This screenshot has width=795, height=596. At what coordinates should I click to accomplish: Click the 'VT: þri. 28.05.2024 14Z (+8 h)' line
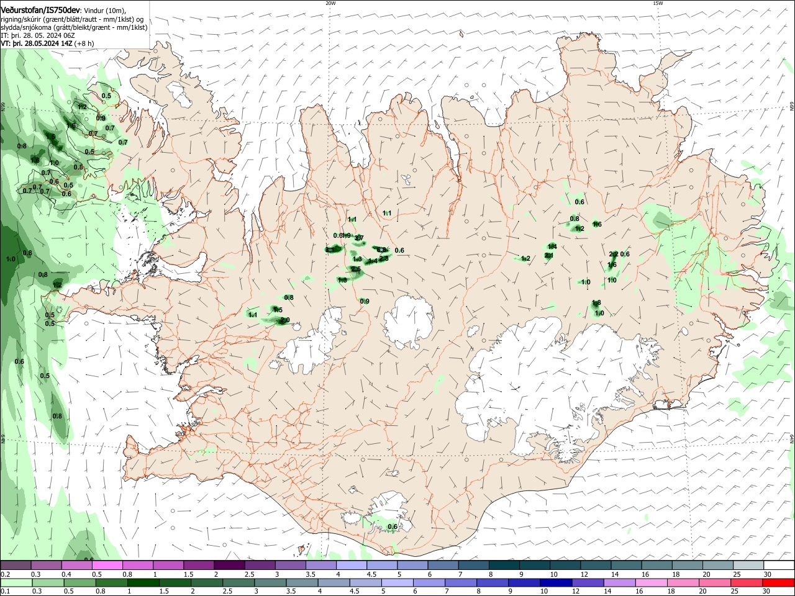coord(47,43)
